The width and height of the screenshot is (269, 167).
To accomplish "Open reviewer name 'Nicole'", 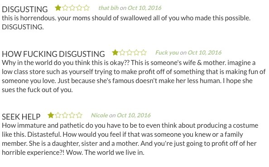I will [x=100, y=116].
